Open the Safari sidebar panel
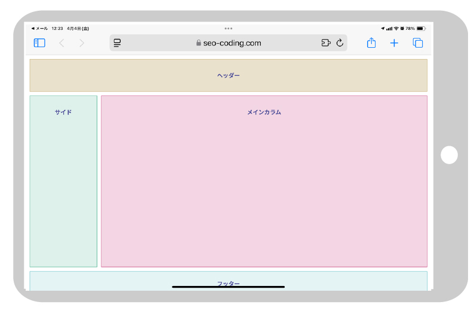This screenshot has height=314, width=474. click(x=39, y=43)
